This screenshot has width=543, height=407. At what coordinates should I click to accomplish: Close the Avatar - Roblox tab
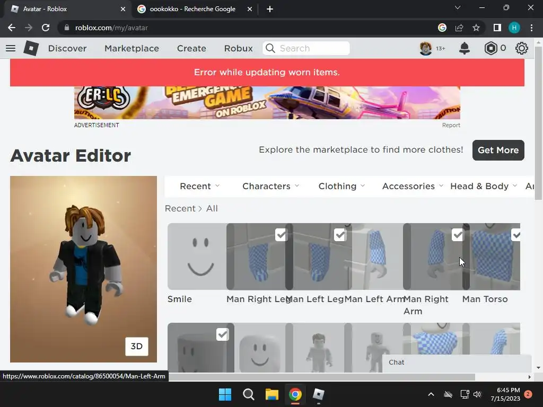click(123, 9)
